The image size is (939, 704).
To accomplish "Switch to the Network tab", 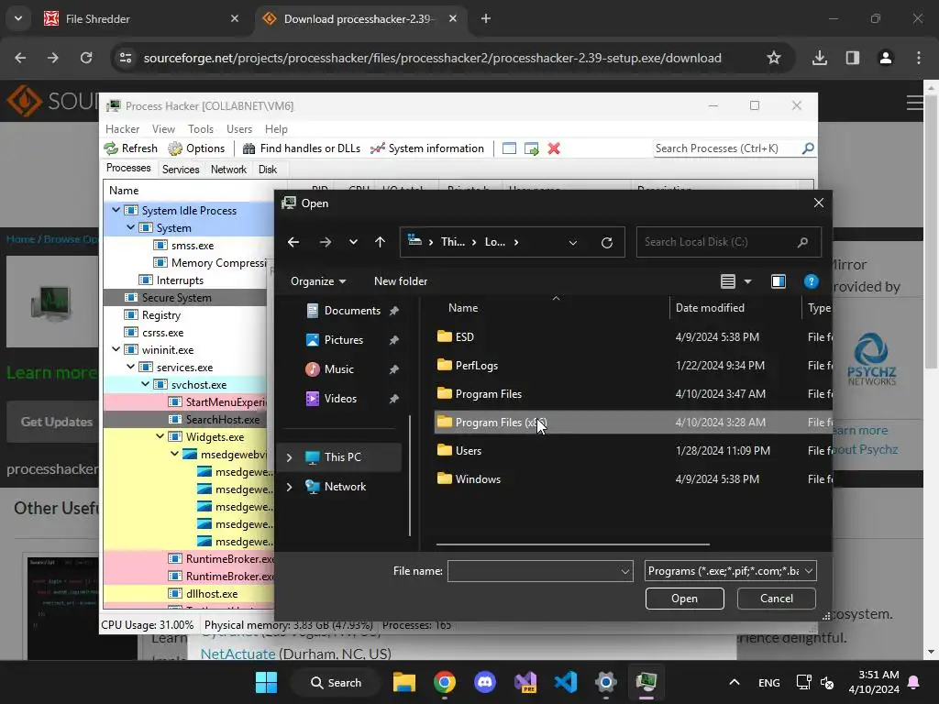I will pyautogui.click(x=228, y=170).
